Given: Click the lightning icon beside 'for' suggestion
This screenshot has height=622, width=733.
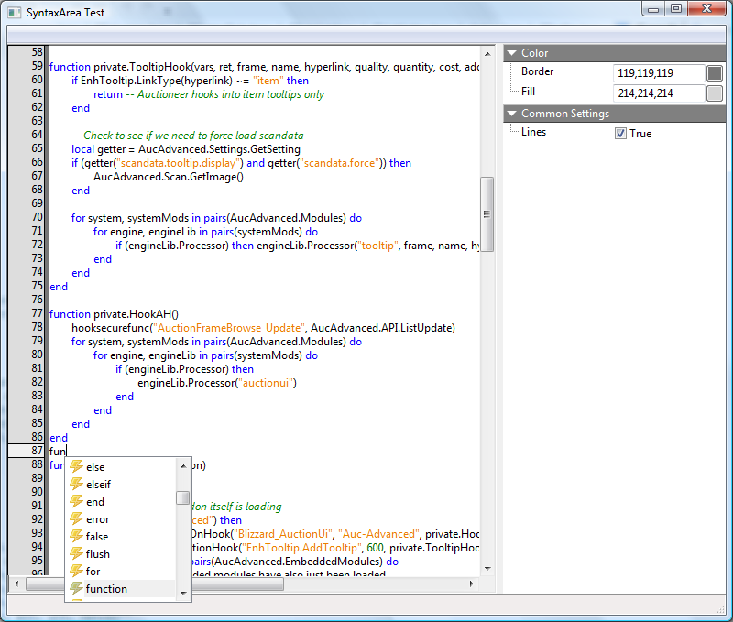Looking at the screenshot, I should pos(76,571).
